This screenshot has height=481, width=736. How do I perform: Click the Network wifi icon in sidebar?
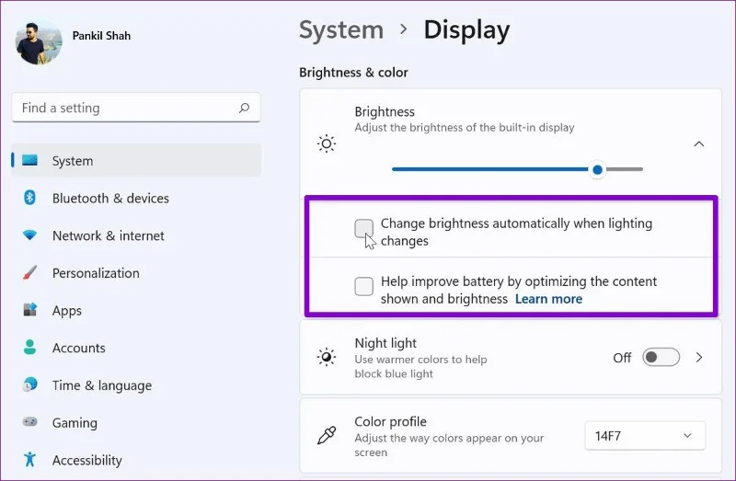pos(29,235)
